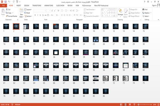Collapse the ribbon with arrow

tap(158, 20)
